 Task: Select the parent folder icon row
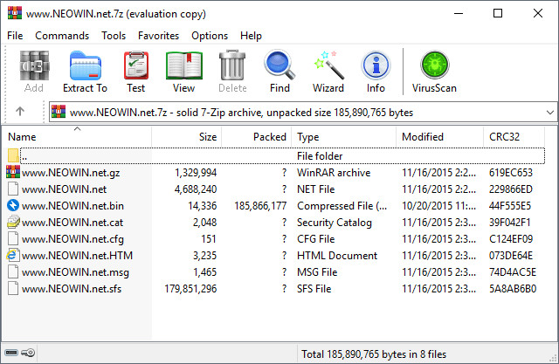click(x=13, y=155)
